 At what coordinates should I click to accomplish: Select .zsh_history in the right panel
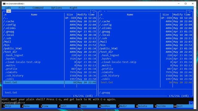click(146, 76)
